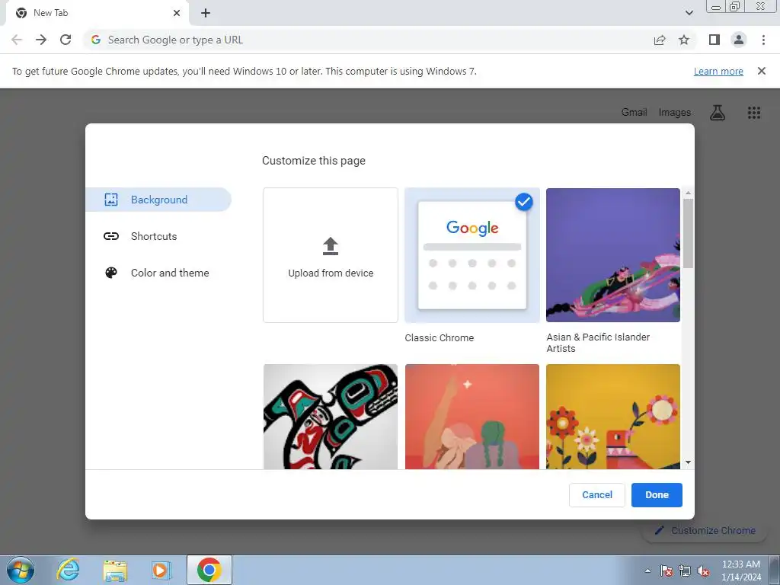Click the share this page icon
780x585 pixels.
pyautogui.click(x=660, y=40)
